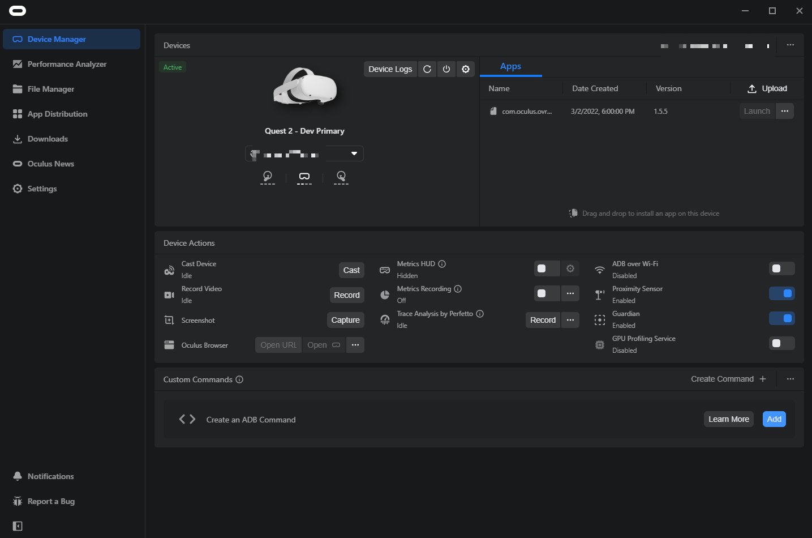The width and height of the screenshot is (812, 538).
Task: Open Device Logs
Action: [390, 69]
